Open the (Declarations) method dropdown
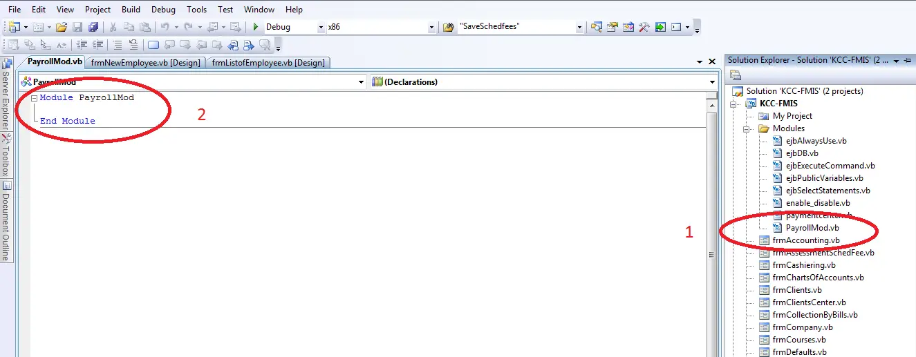This screenshot has width=916, height=357. point(712,82)
